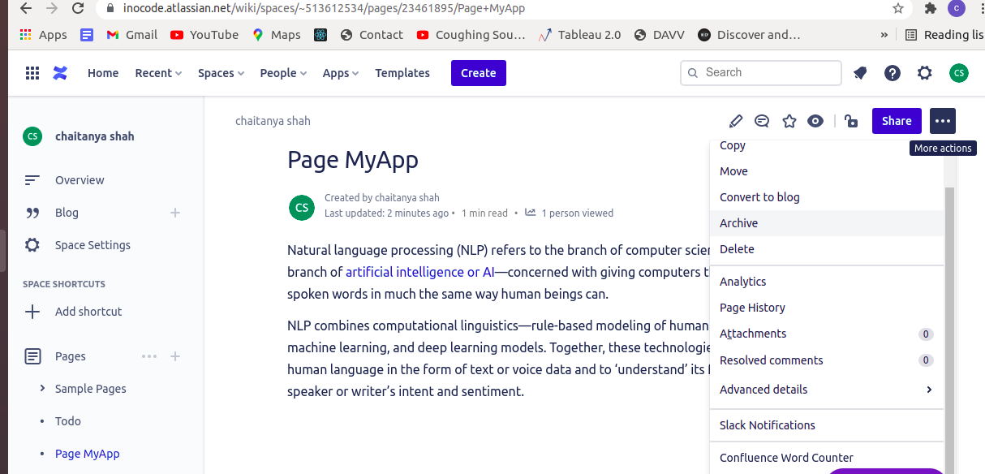Image resolution: width=985 pixels, height=474 pixels.
Task: Open browser extensions puzzle icon
Action: 930,8
